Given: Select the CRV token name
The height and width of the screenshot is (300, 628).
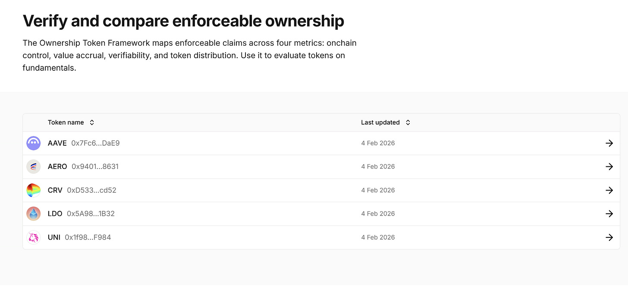Looking at the screenshot, I should point(55,190).
